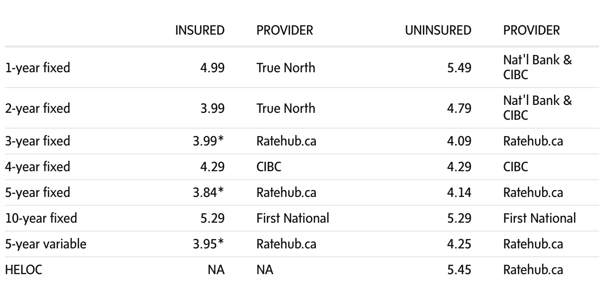The height and width of the screenshot is (287, 604).
Task: Open True North provider for 2-year fixed
Action: point(286,108)
